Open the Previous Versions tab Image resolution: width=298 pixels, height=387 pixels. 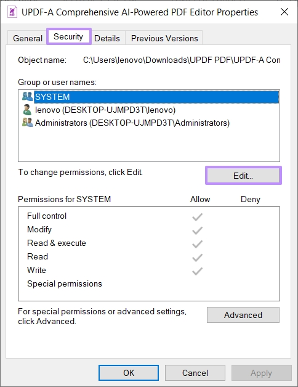click(x=164, y=38)
